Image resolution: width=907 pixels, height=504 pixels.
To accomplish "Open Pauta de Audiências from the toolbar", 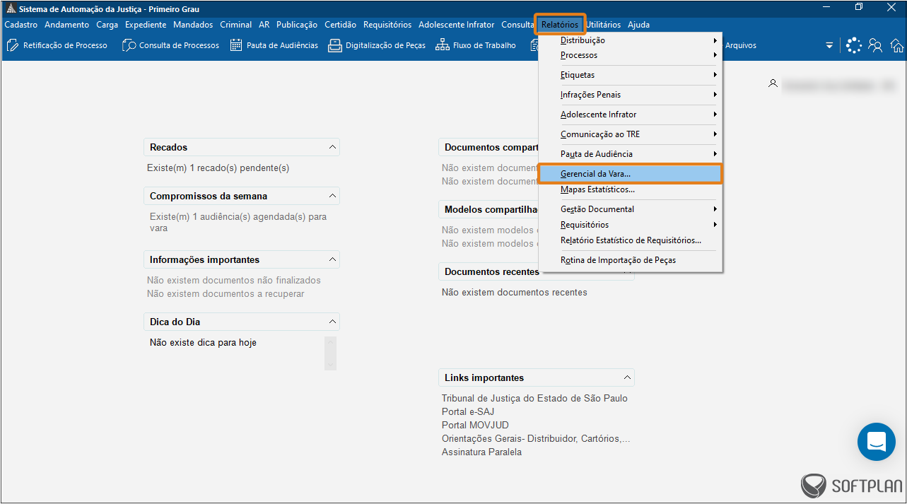I will point(274,45).
